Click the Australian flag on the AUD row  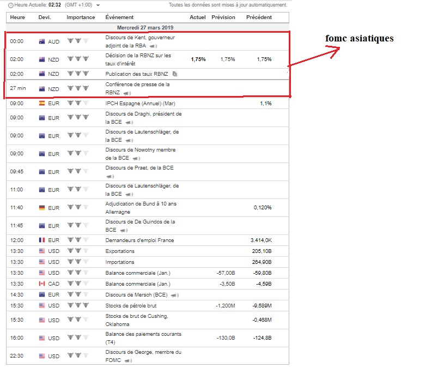click(x=42, y=41)
